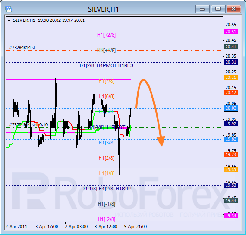The image size is (246, 235).
Task: Click the 20.02 current price tag
Action: 231,108
